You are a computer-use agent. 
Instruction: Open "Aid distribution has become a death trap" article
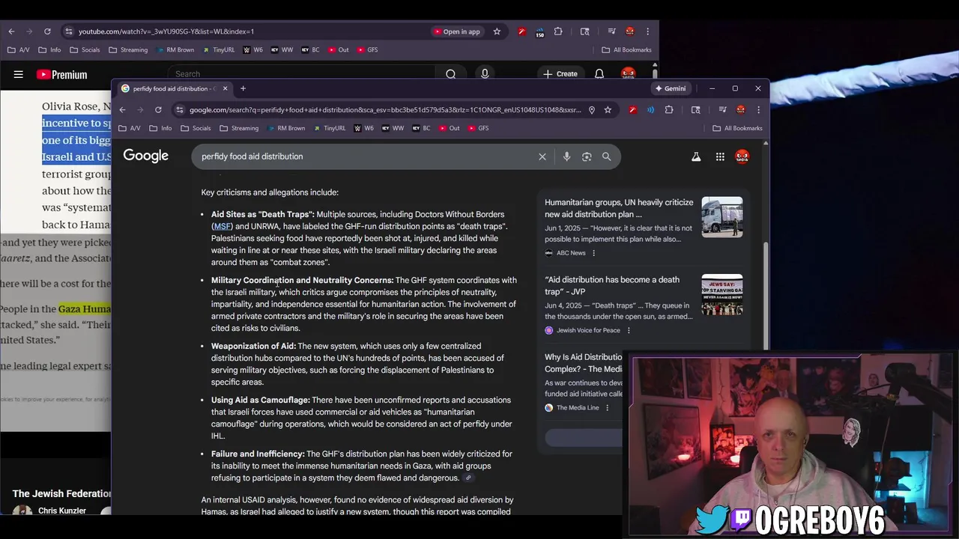[612, 285]
